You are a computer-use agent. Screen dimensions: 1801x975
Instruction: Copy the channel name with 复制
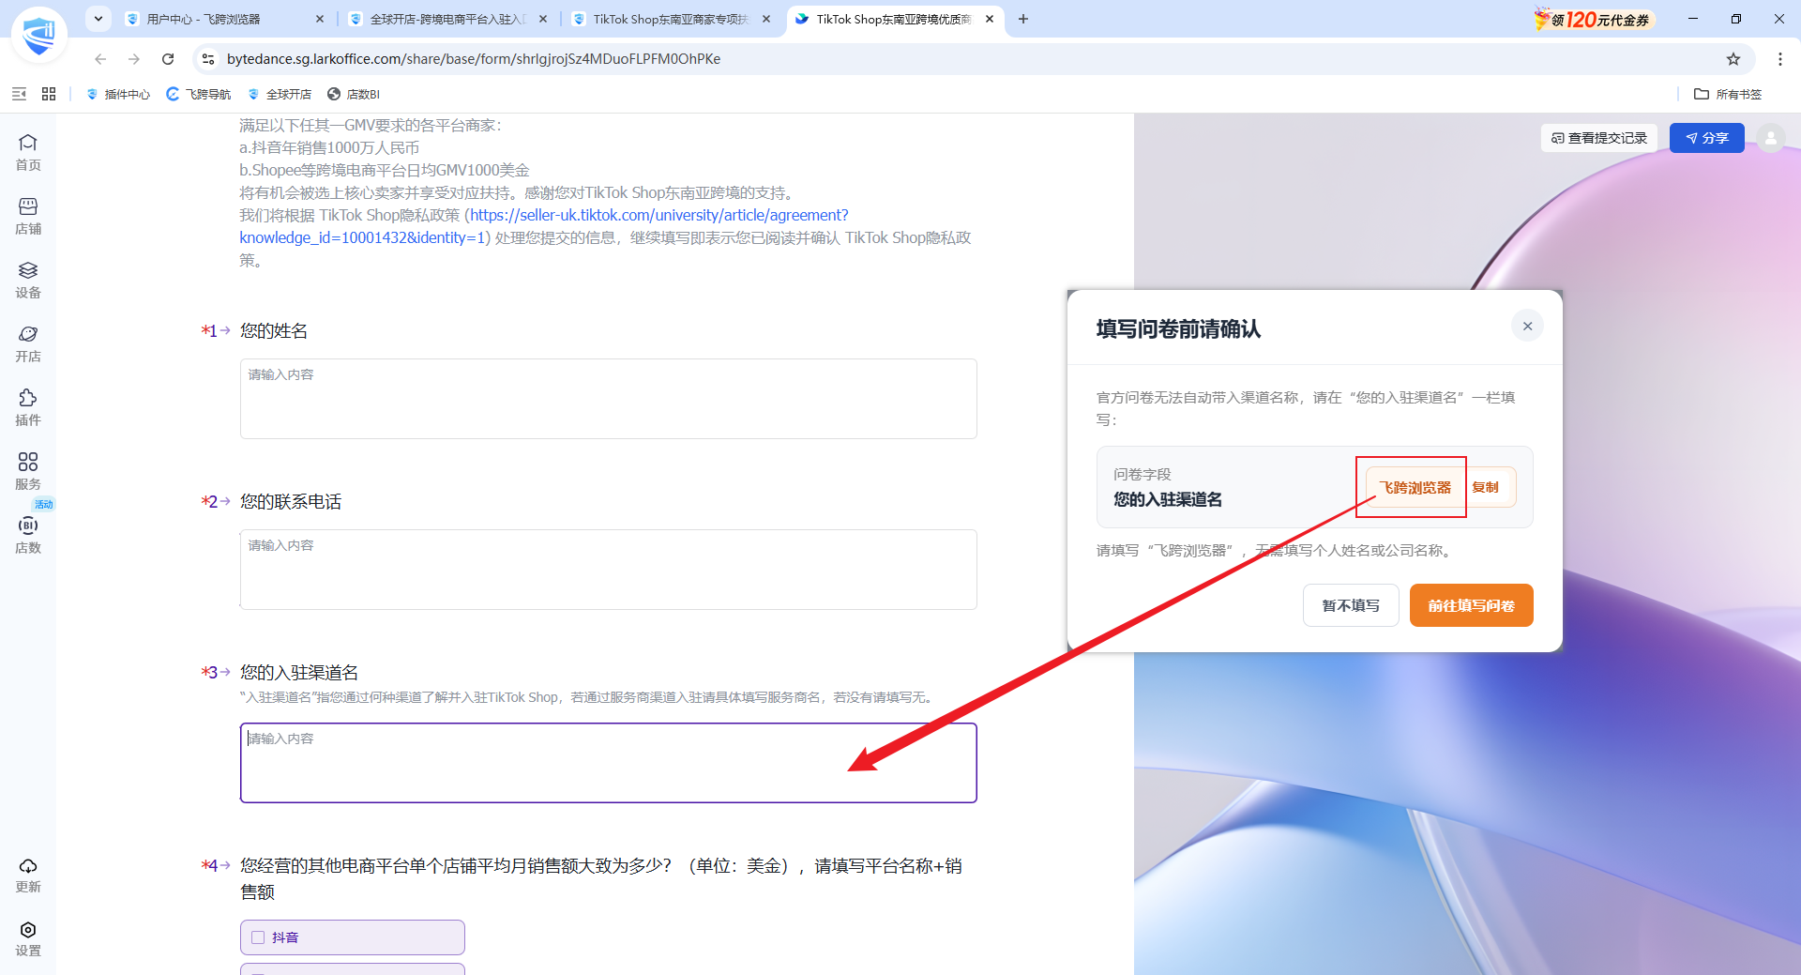tap(1485, 487)
